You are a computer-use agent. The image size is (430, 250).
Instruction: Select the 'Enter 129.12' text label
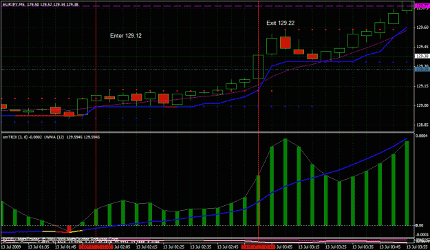point(126,36)
